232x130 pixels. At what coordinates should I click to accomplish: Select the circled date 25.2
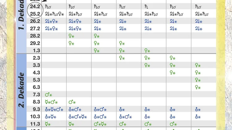pyautogui.click(x=35, y=14)
